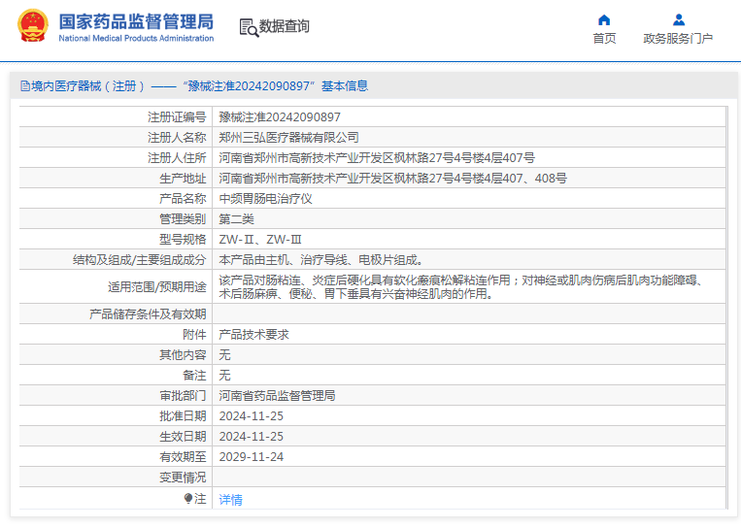
Task: Click 中频胃肠电治疗仪 value
Action: pyautogui.click(x=265, y=199)
